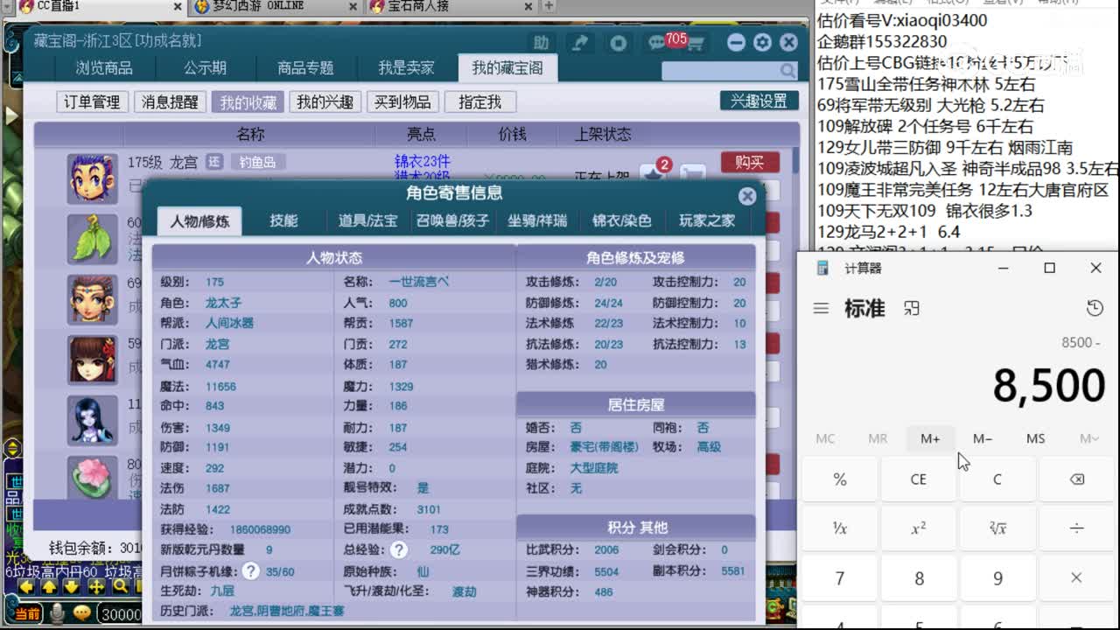Open the 锦衣/染色 tab
The image size is (1120, 630).
pos(622,221)
